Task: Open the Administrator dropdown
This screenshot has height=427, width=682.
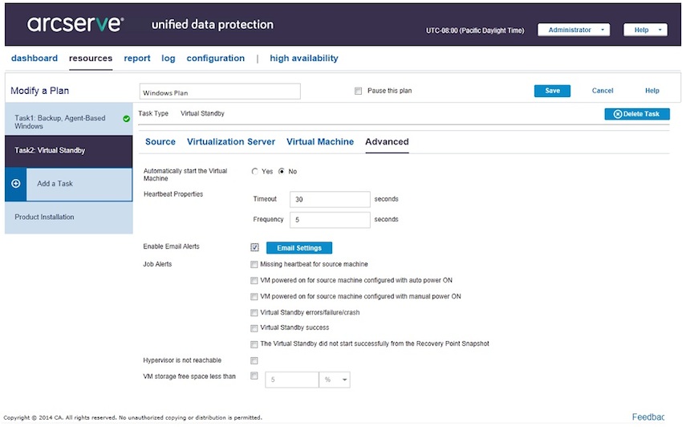Action: pos(574,30)
